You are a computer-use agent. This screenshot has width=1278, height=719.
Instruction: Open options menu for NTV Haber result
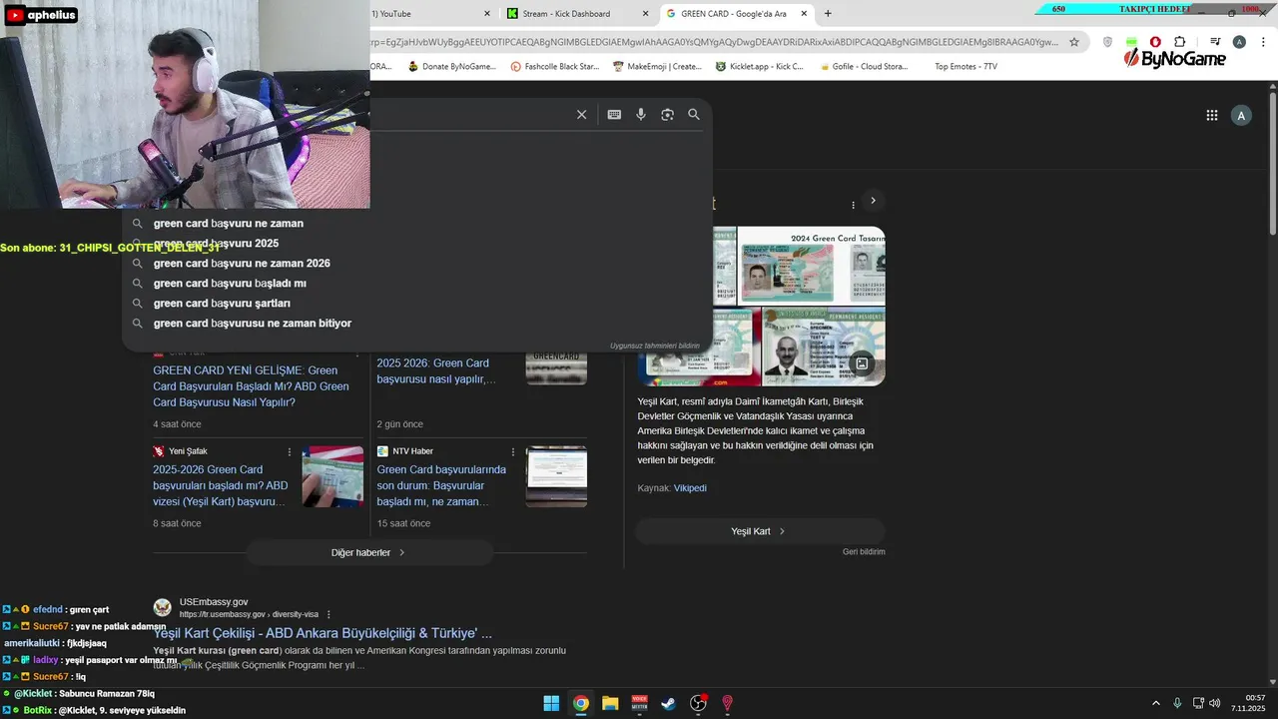pos(513,451)
